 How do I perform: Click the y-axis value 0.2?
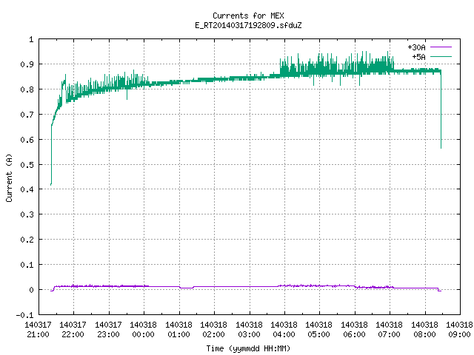(x=27, y=240)
